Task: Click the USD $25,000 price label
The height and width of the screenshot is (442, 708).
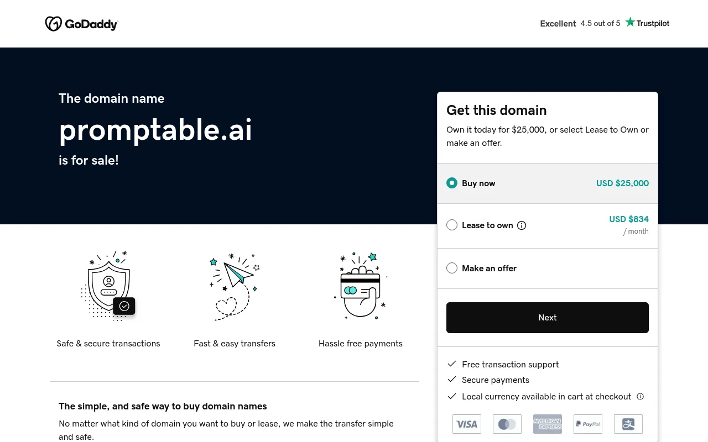Action: [622, 183]
